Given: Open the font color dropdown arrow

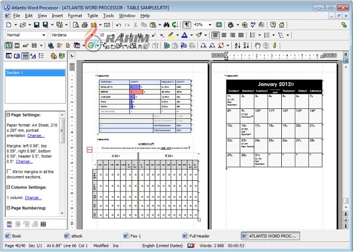Looking at the screenshot, I should pos(192,35).
